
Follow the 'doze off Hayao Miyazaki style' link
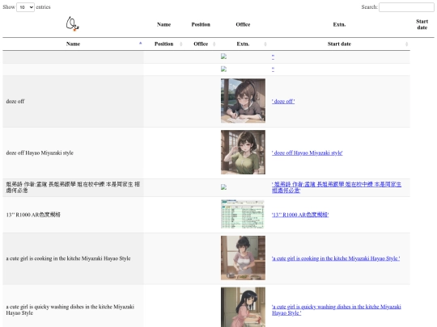(x=308, y=153)
